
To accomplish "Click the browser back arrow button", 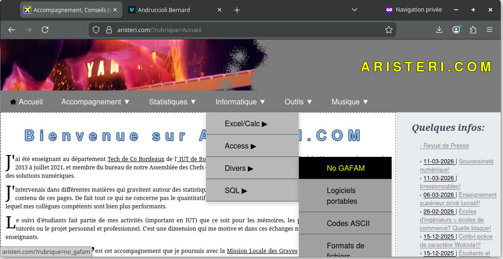I will pos(12,30).
